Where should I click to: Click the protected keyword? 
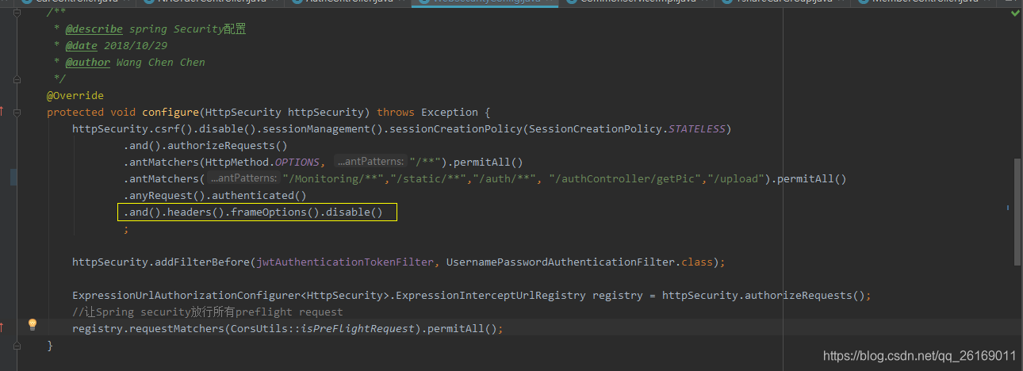tap(75, 112)
